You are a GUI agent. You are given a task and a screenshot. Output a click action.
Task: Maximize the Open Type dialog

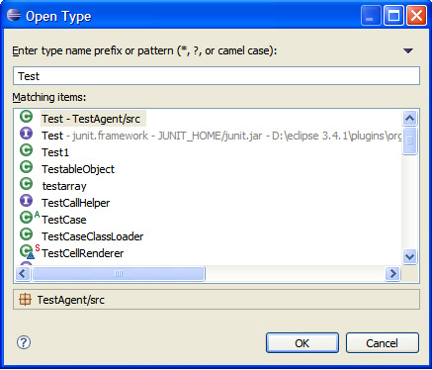pyautogui.click(x=393, y=16)
